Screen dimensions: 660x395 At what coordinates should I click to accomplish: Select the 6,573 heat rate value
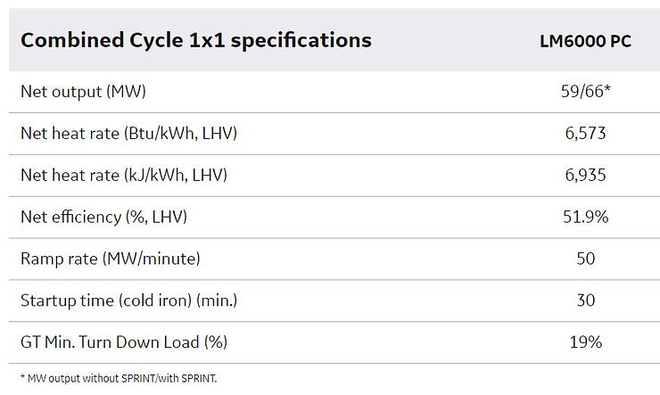pos(585,134)
